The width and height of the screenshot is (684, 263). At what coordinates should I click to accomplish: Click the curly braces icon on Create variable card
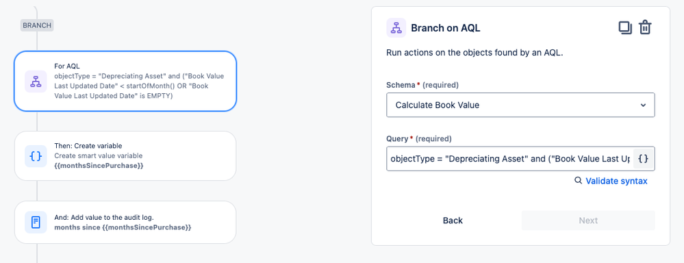tap(36, 155)
